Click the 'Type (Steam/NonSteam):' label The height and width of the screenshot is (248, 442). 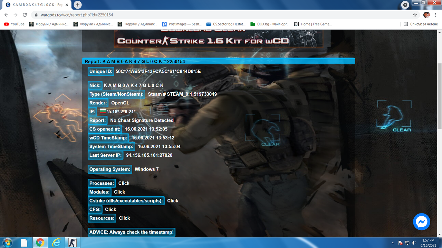[x=116, y=94]
